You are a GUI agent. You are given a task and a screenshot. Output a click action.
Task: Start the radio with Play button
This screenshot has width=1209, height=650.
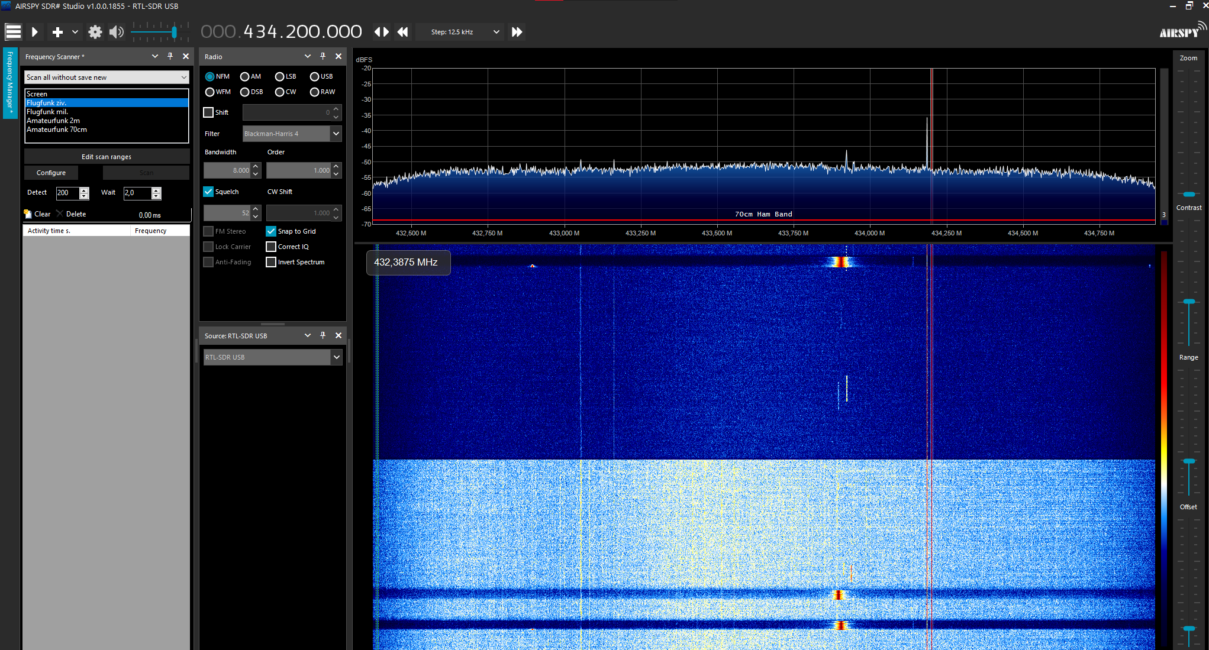coord(35,32)
